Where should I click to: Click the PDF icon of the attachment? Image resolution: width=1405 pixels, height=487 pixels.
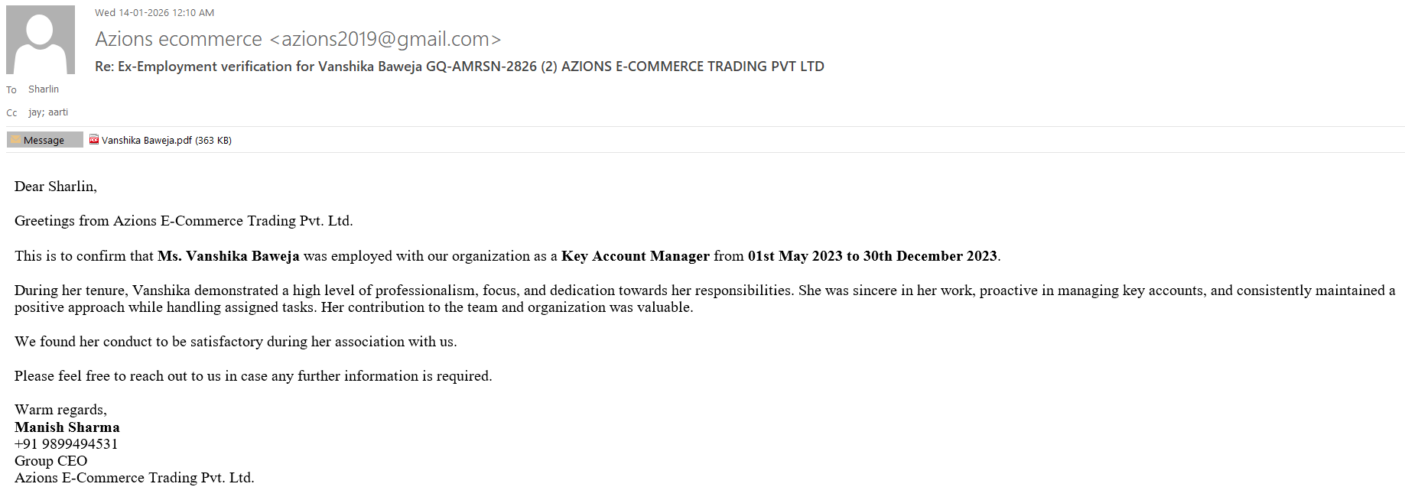coord(94,140)
